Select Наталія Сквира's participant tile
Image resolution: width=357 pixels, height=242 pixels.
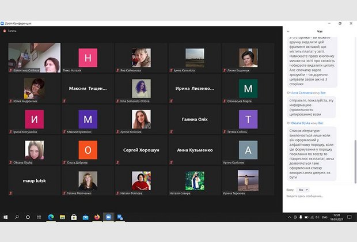195,181
